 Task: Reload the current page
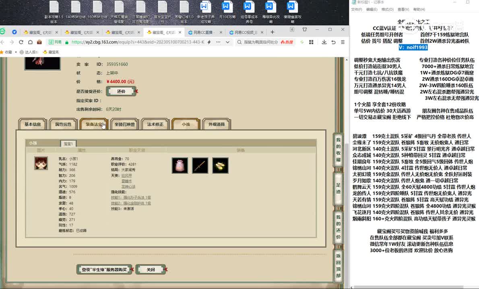tap(21, 42)
